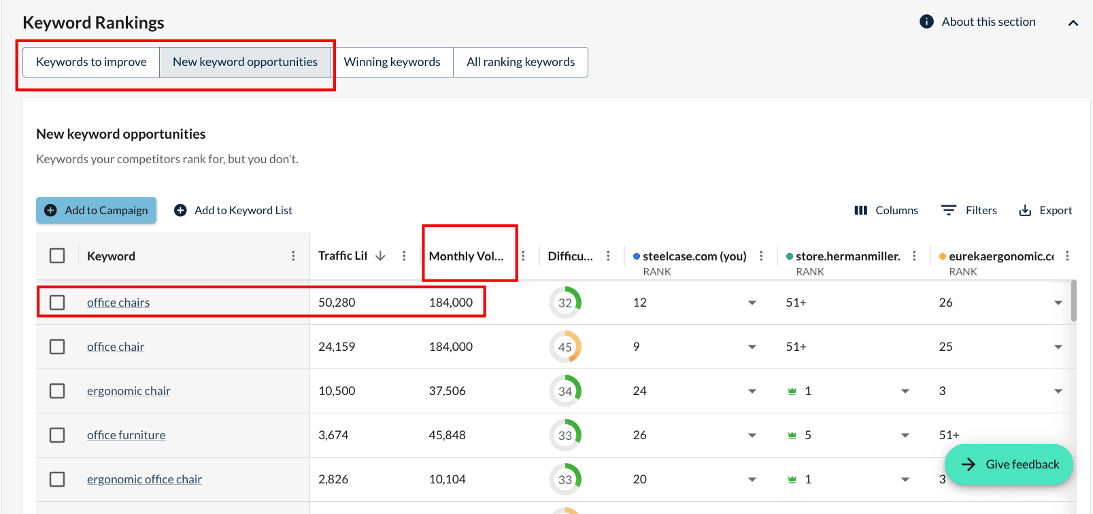Expand steelcase rank dropdown for office chairs

click(x=752, y=303)
